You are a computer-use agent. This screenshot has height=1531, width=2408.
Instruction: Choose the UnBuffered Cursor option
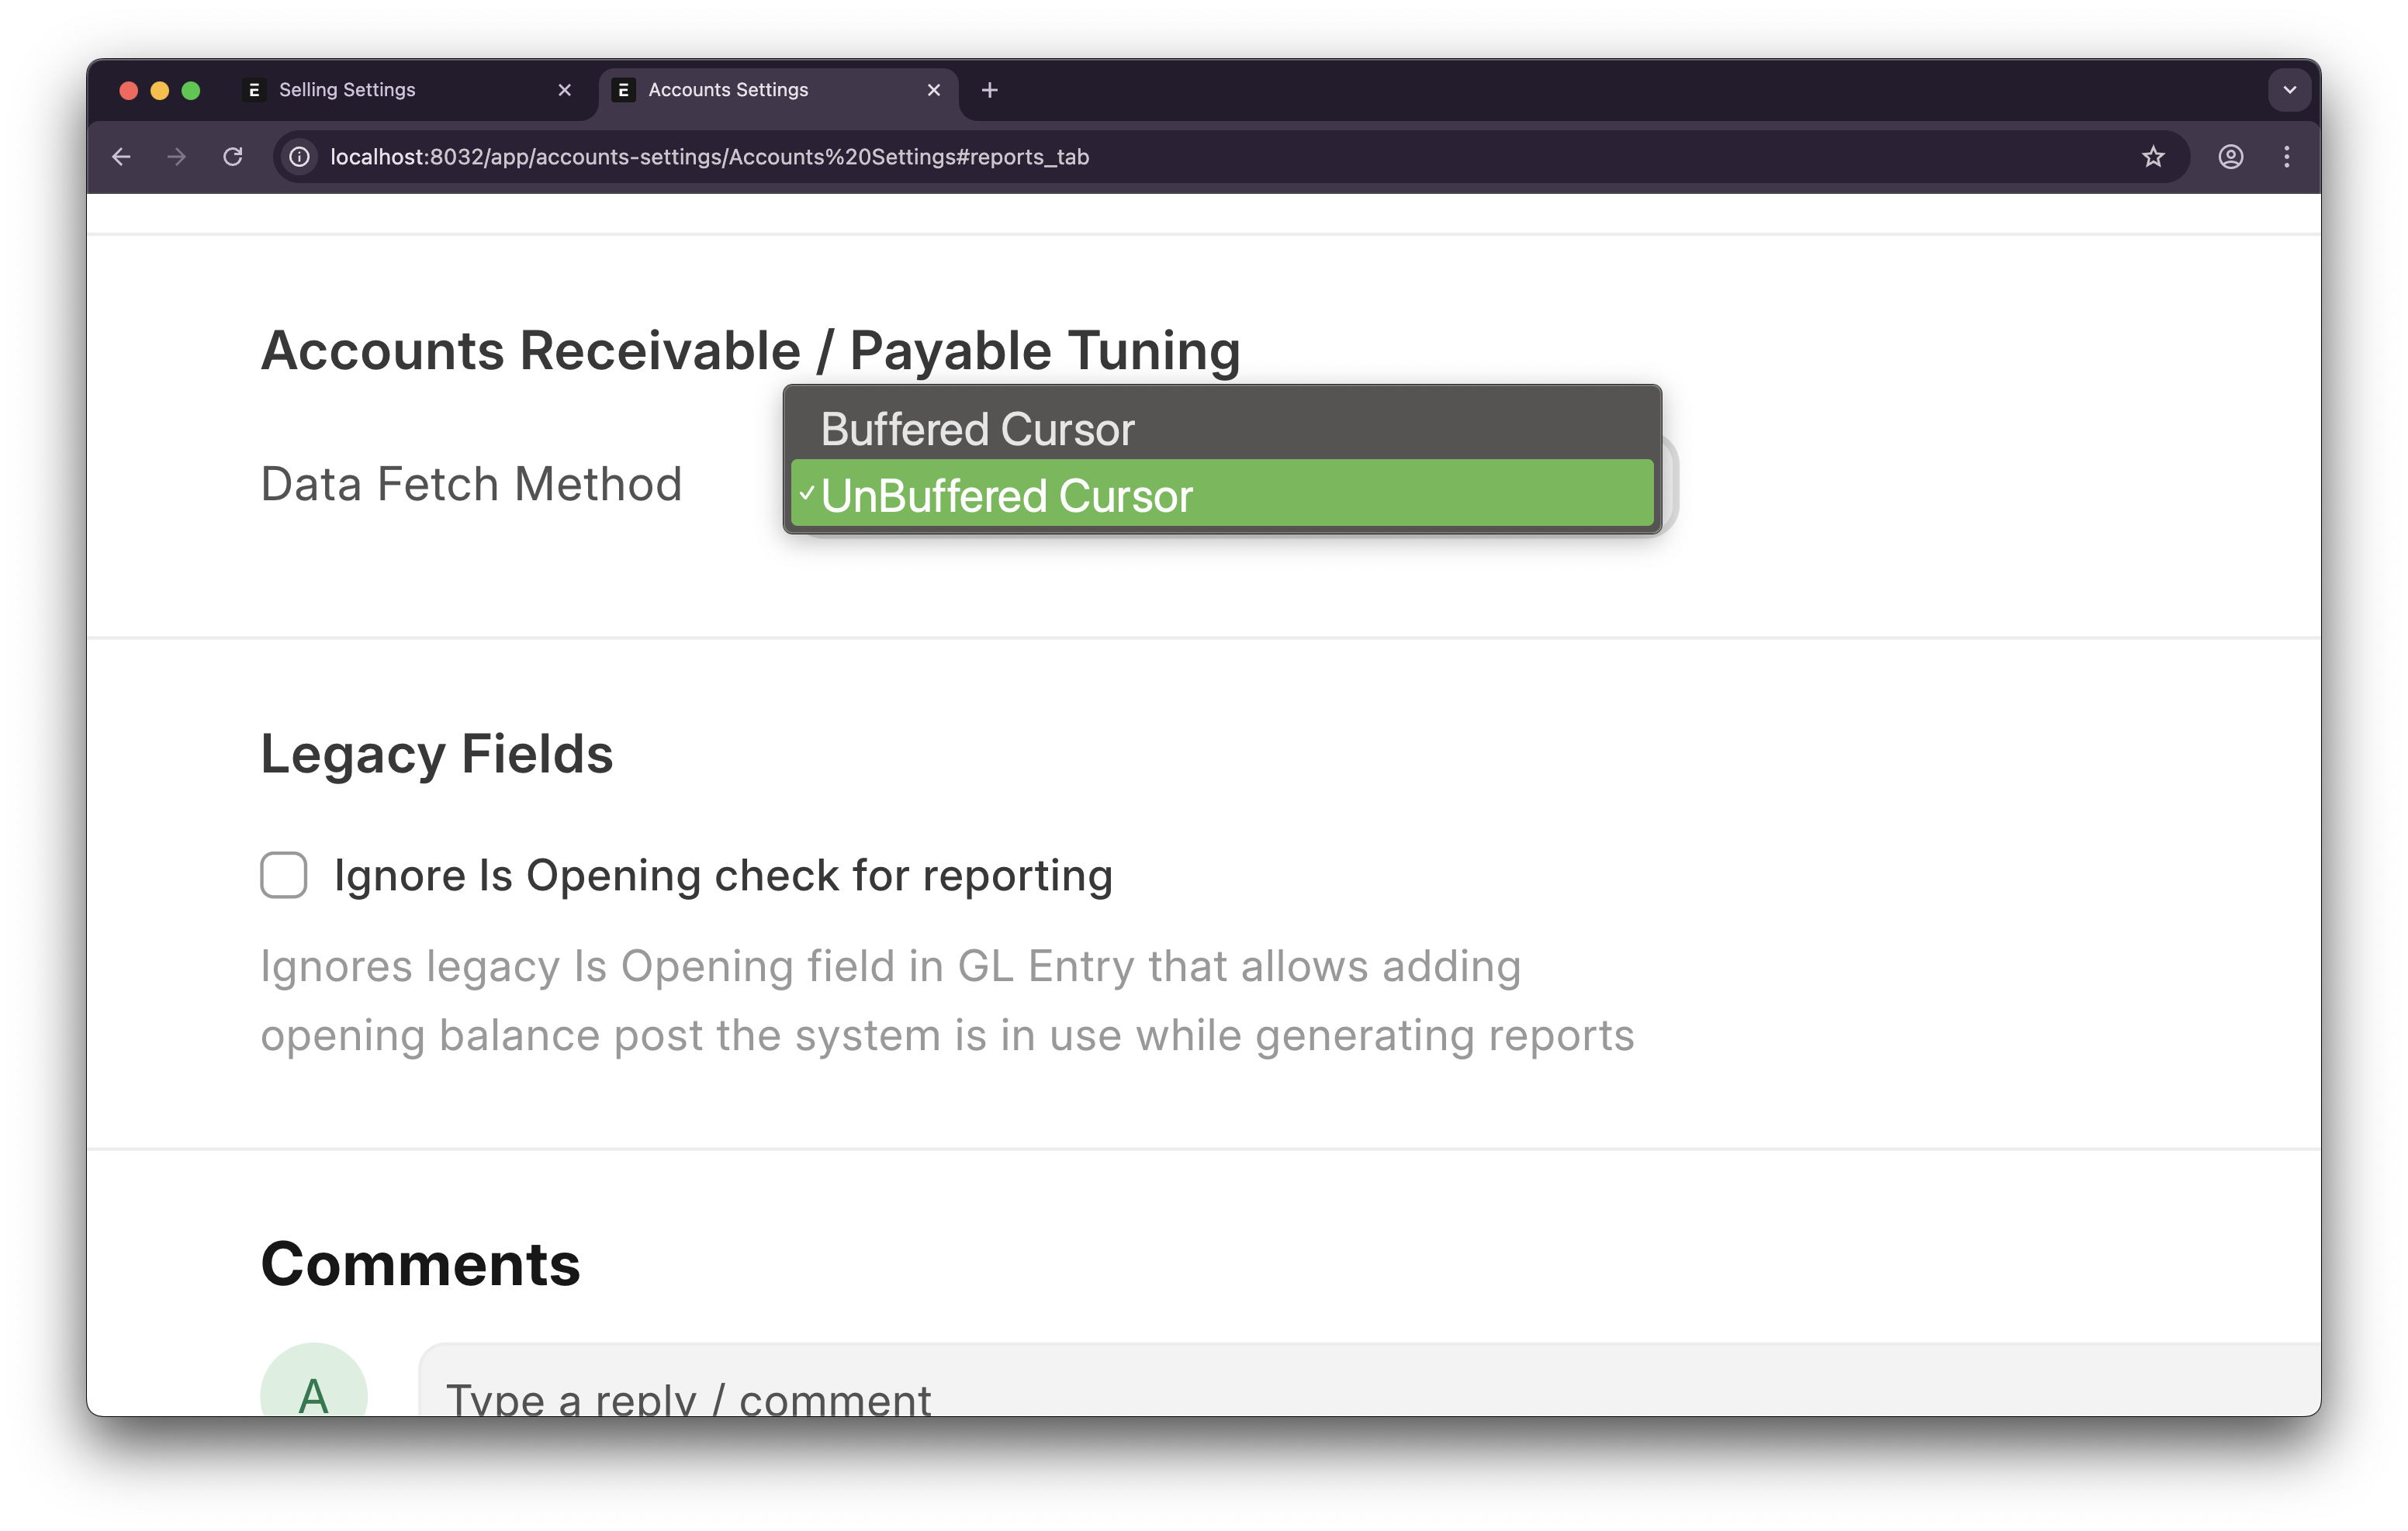point(1222,495)
